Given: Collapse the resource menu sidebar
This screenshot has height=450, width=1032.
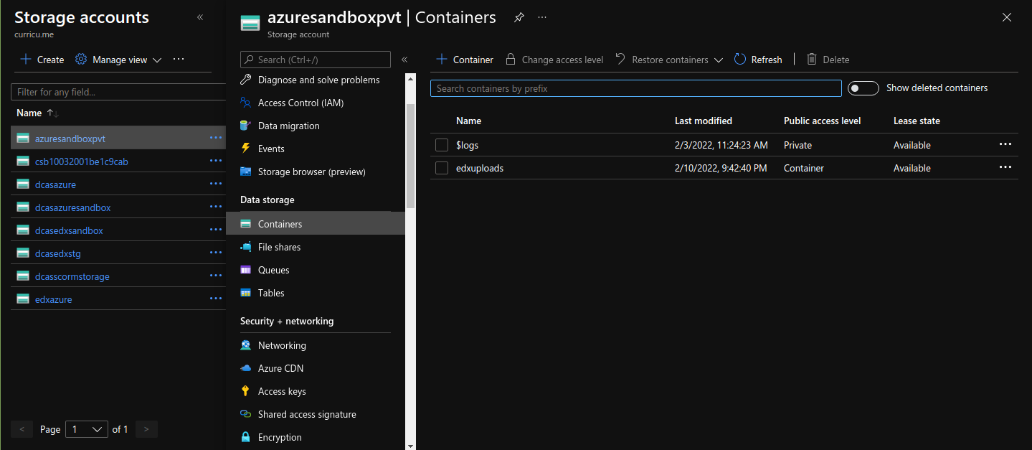Looking at the screenshot, I should (404, 60).
